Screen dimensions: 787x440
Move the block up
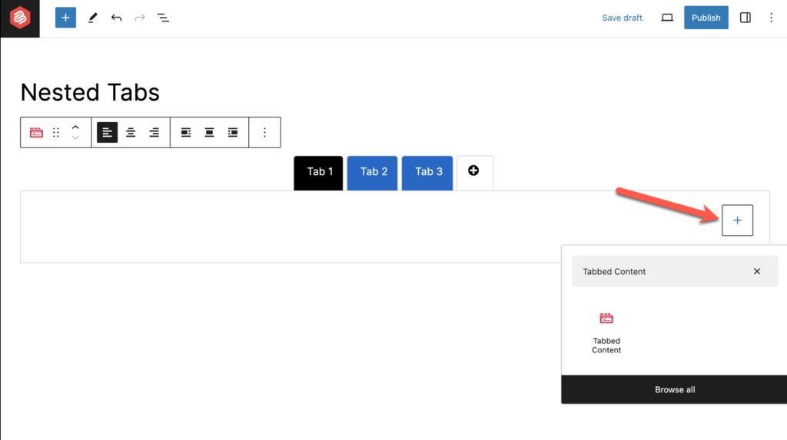click(75, 127)
